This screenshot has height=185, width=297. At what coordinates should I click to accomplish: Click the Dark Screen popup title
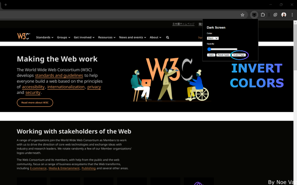click(216, 28)
